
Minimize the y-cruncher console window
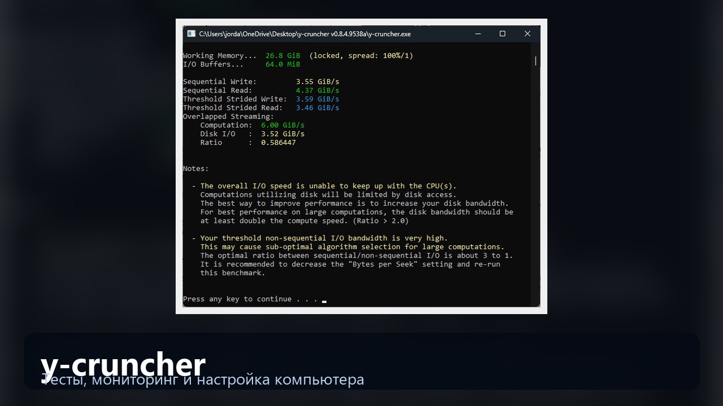[478, 34]
